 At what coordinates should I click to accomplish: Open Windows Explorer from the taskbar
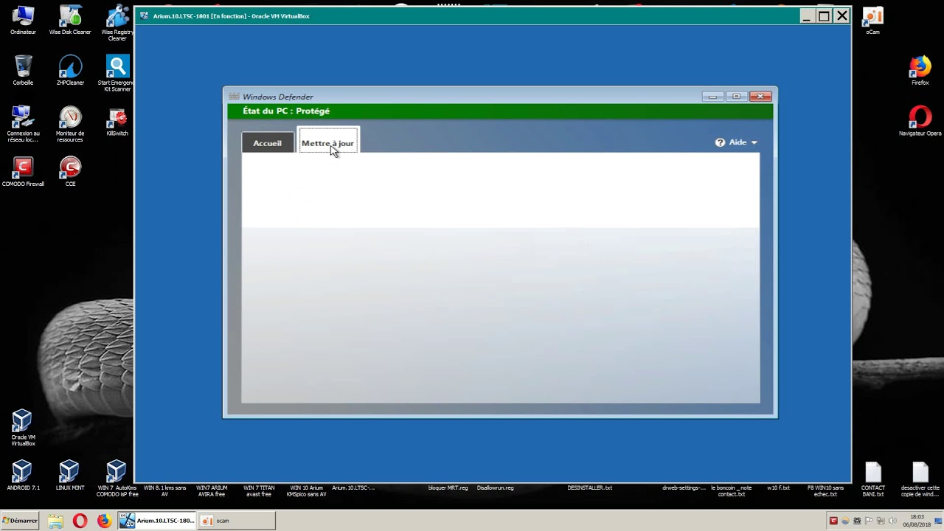tap(55, 521)
